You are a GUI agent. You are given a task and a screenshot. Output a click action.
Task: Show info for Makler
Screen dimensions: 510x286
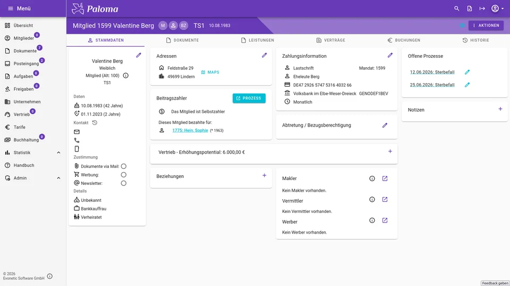(372, 178)
